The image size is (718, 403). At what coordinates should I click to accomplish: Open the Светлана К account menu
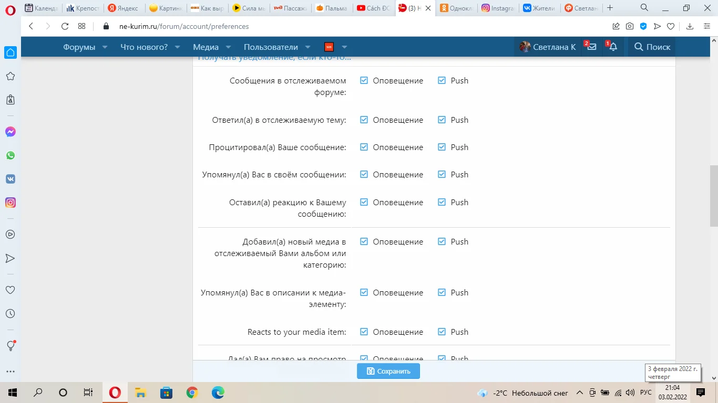(548, 47)
